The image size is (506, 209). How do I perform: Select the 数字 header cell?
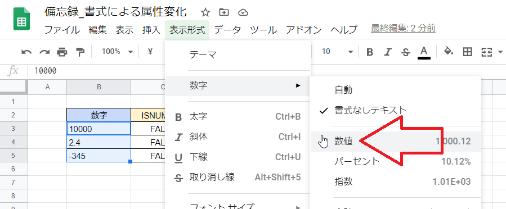(98, 115)
